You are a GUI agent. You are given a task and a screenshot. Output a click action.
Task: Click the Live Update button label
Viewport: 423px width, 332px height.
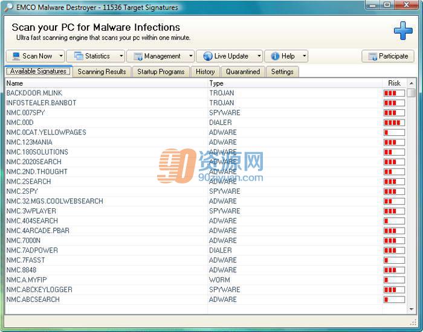(x=231, y=56)
